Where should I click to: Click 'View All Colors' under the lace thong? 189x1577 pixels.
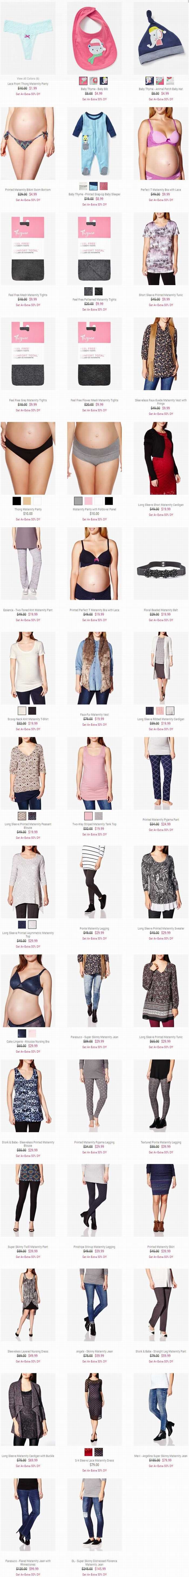tap(28, 78)
